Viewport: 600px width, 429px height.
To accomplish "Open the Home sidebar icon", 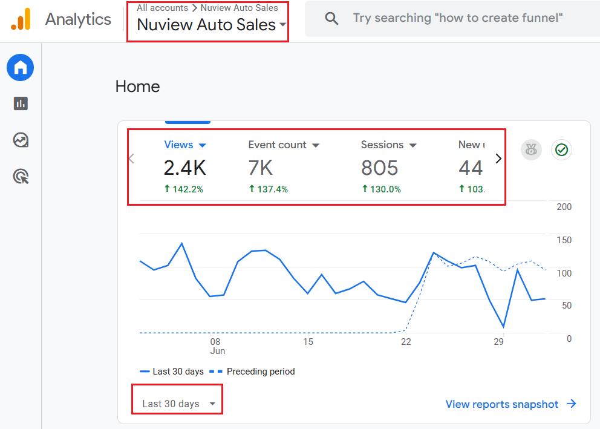I will (x=21, y=68).
